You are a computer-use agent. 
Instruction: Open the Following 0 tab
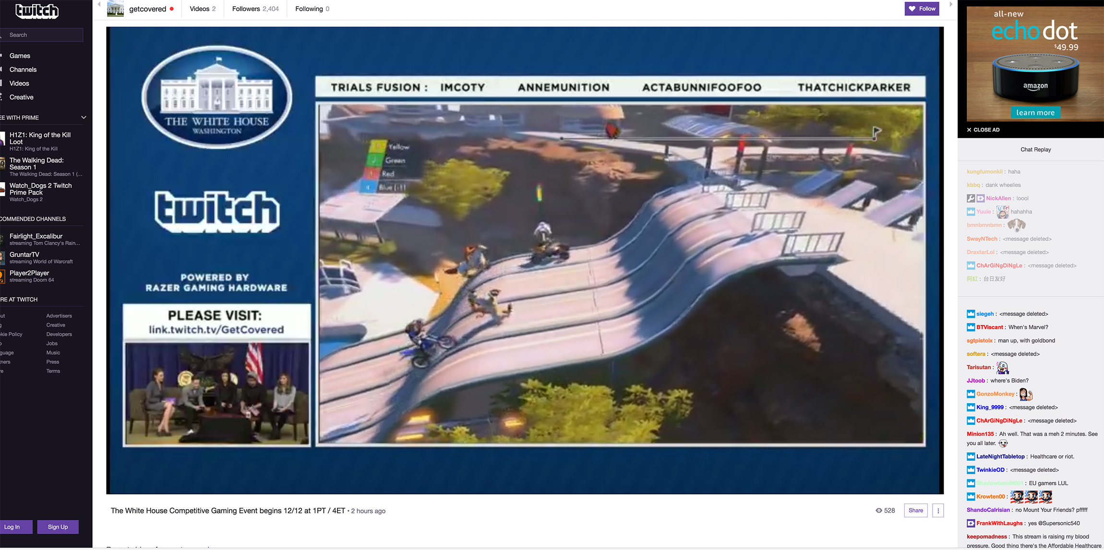coord(312,9)
